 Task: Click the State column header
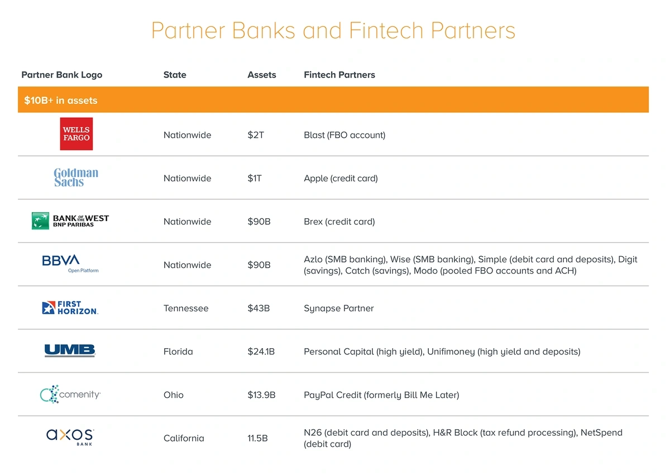(x=175, y=75)
